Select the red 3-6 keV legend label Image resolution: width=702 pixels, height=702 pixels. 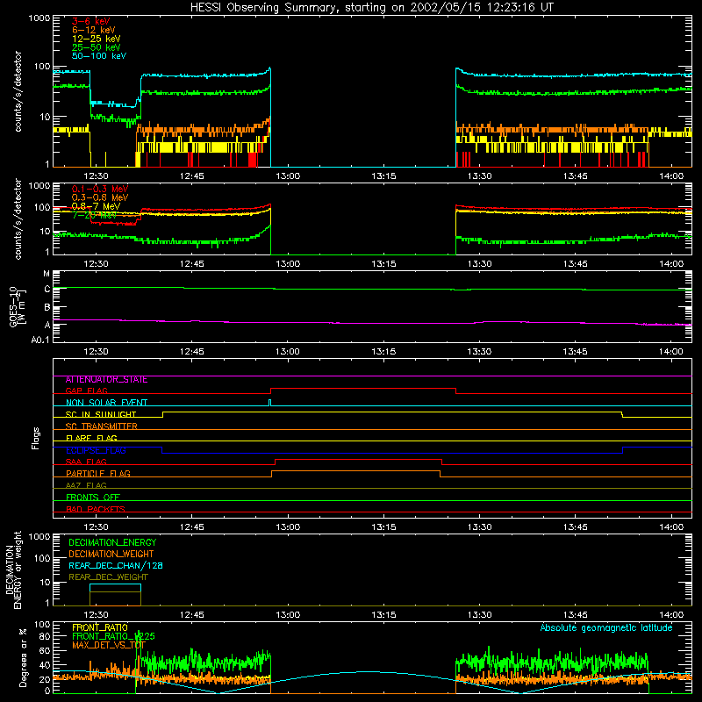coord(90,21)
